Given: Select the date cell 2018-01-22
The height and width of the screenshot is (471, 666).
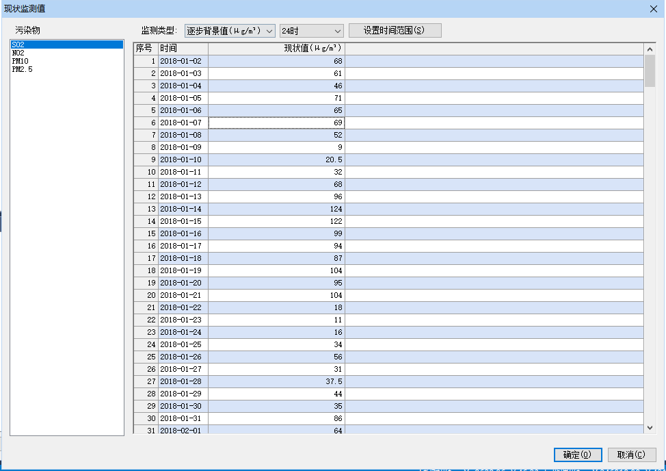Looking at the screenshot, I should pos(183,307).
